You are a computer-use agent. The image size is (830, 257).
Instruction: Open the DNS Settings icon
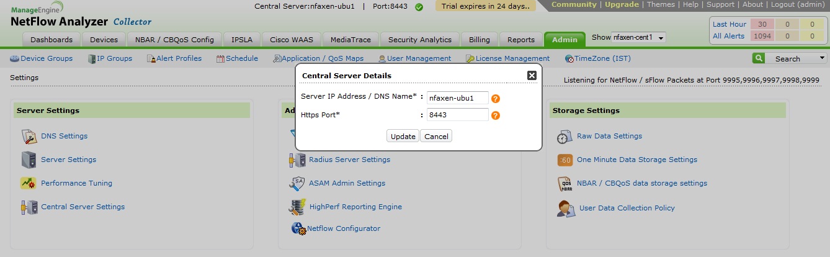[29, 136]
